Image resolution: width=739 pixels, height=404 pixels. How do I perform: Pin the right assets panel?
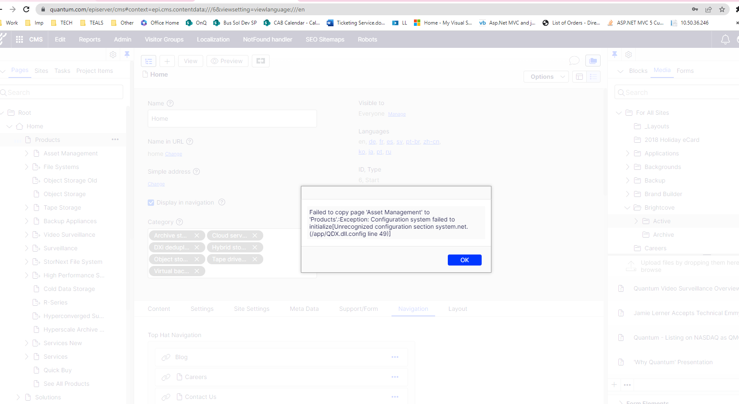point(615,55)
